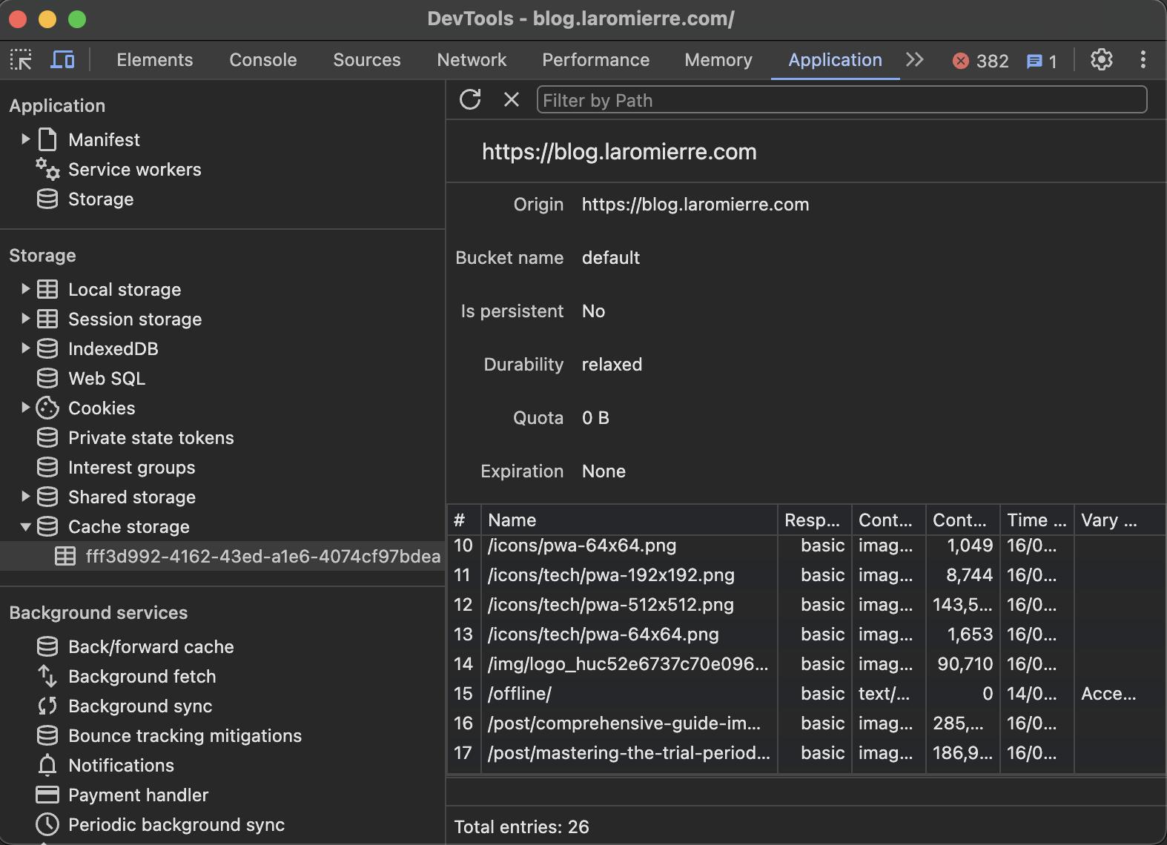Select /post/comprehensive-guide-im... entry

point(806,723)
